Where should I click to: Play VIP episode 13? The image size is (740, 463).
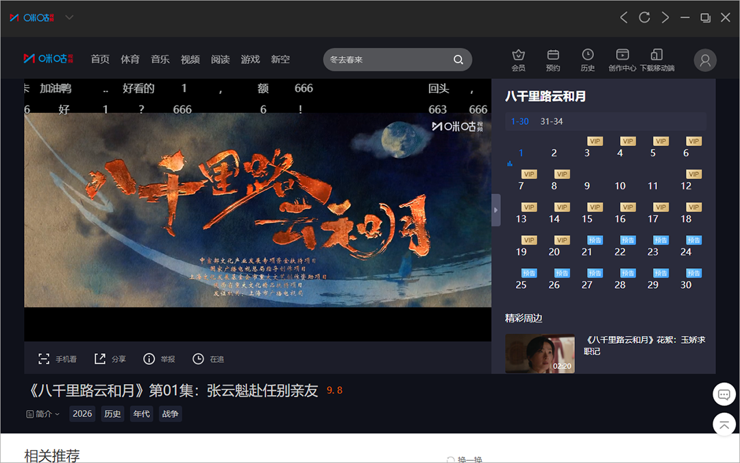(x=521, y=219)
